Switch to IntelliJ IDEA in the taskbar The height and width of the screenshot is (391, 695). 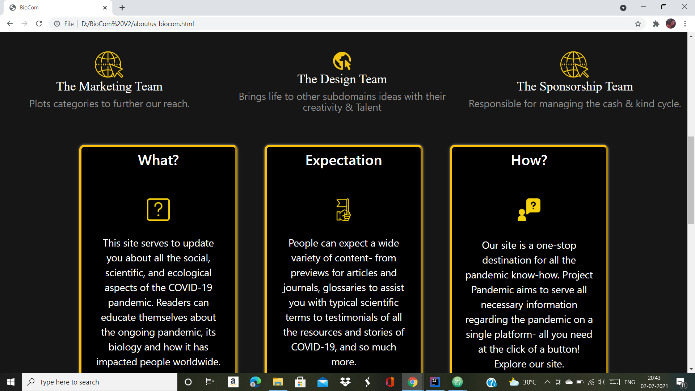(x=435, y=382)
